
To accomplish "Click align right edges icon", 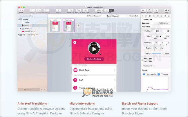I will pos(158,16).
